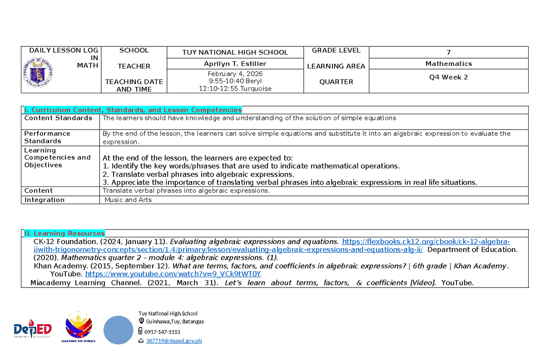Viewport: 545px width, 357px height.
Task: Click the "Content Standards" row label
Action: 58,118
